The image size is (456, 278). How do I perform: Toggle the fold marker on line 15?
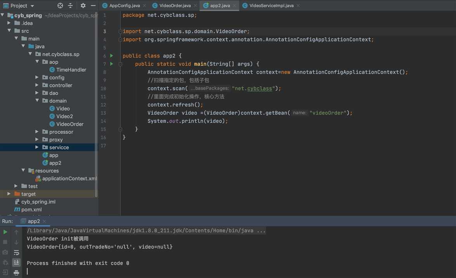coord(120,129)
